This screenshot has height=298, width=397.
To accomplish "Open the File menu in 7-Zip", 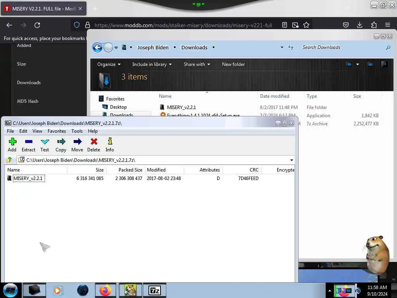I will pyautogui.click(x=10, y=131).
